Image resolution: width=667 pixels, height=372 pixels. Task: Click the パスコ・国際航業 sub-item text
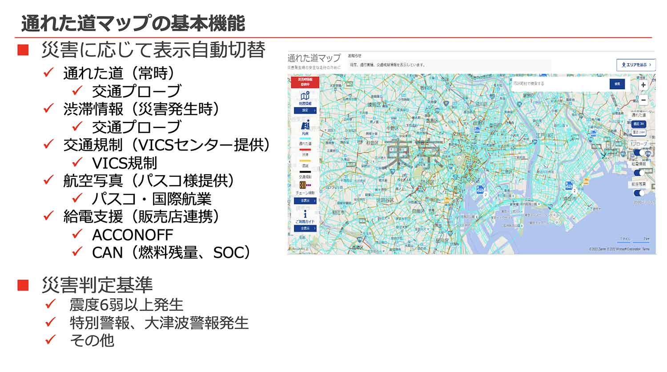pos(152,199)
